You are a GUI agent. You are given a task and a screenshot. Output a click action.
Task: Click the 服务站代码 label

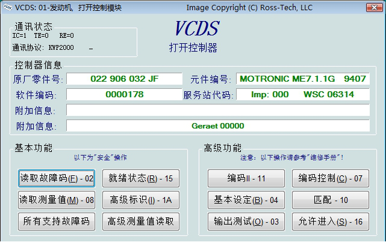(208, 95)
